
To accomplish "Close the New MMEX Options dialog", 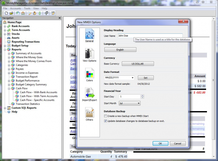I will point(183,21).
